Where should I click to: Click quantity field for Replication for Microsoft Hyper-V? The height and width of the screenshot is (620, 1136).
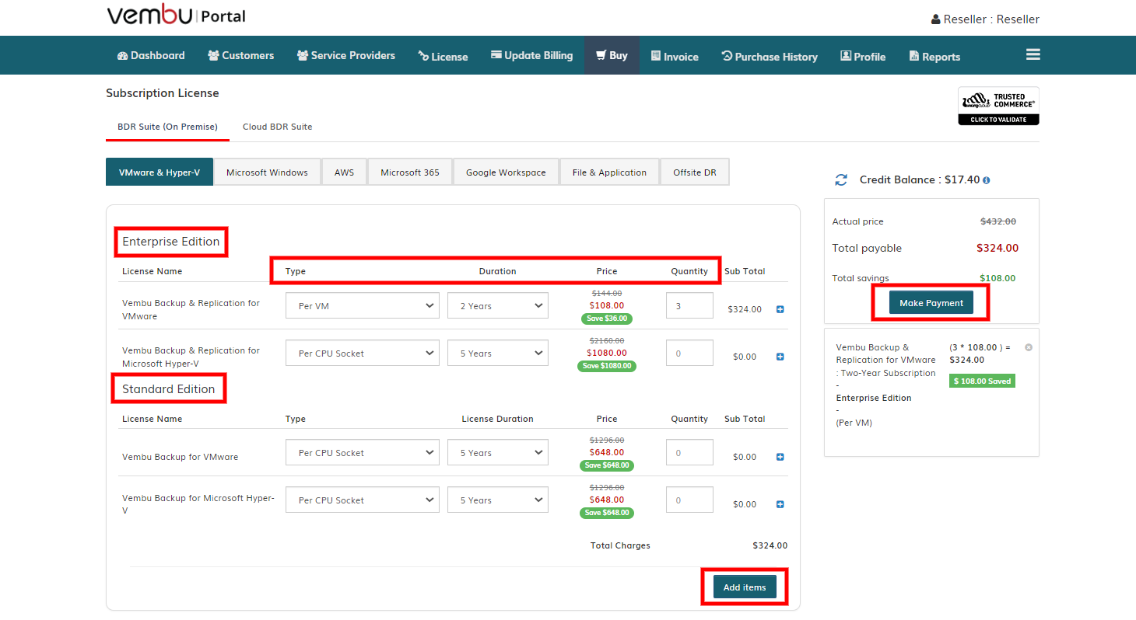tap(689, 354)
